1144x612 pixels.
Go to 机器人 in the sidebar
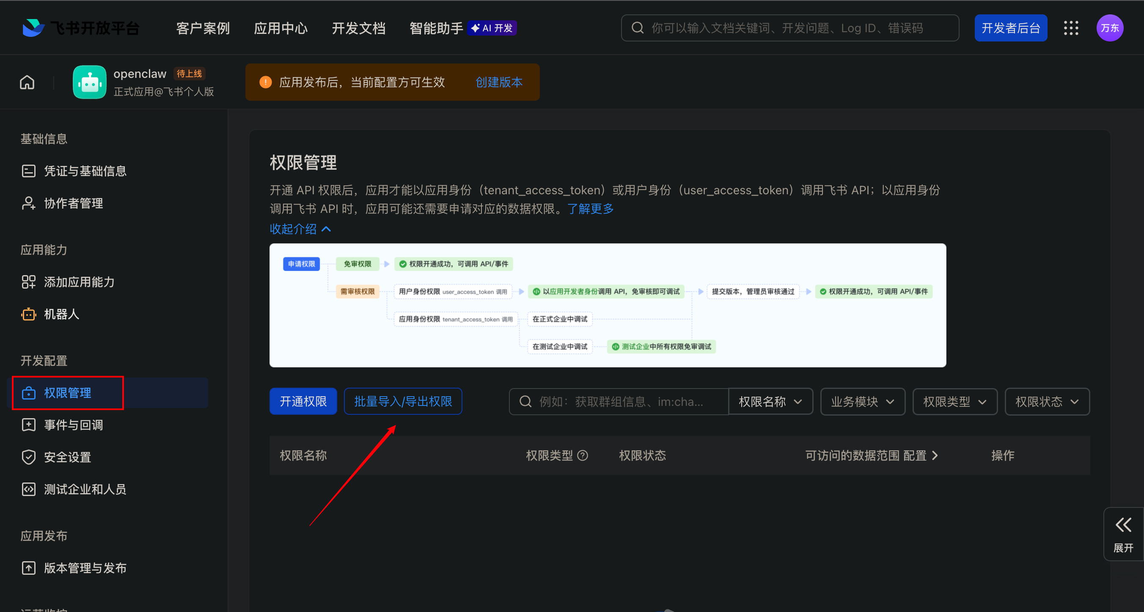click(x=61, y=314)
